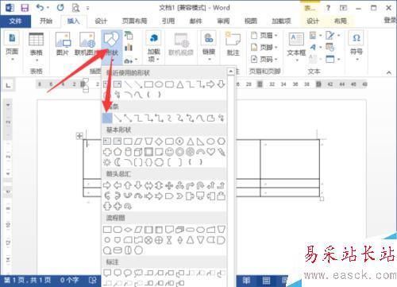Pick the Heart shape in 基本形状

point(210,152)
